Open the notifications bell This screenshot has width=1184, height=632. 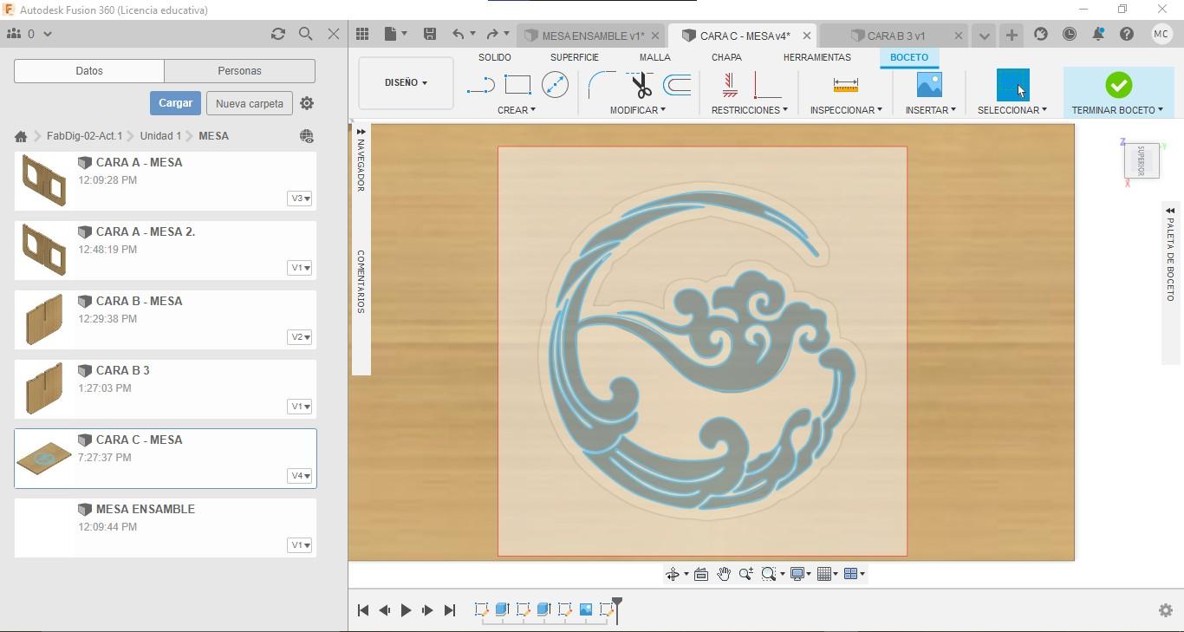1098,34
